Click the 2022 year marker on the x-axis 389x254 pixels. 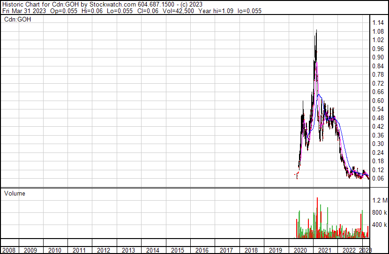pos(348,250)
